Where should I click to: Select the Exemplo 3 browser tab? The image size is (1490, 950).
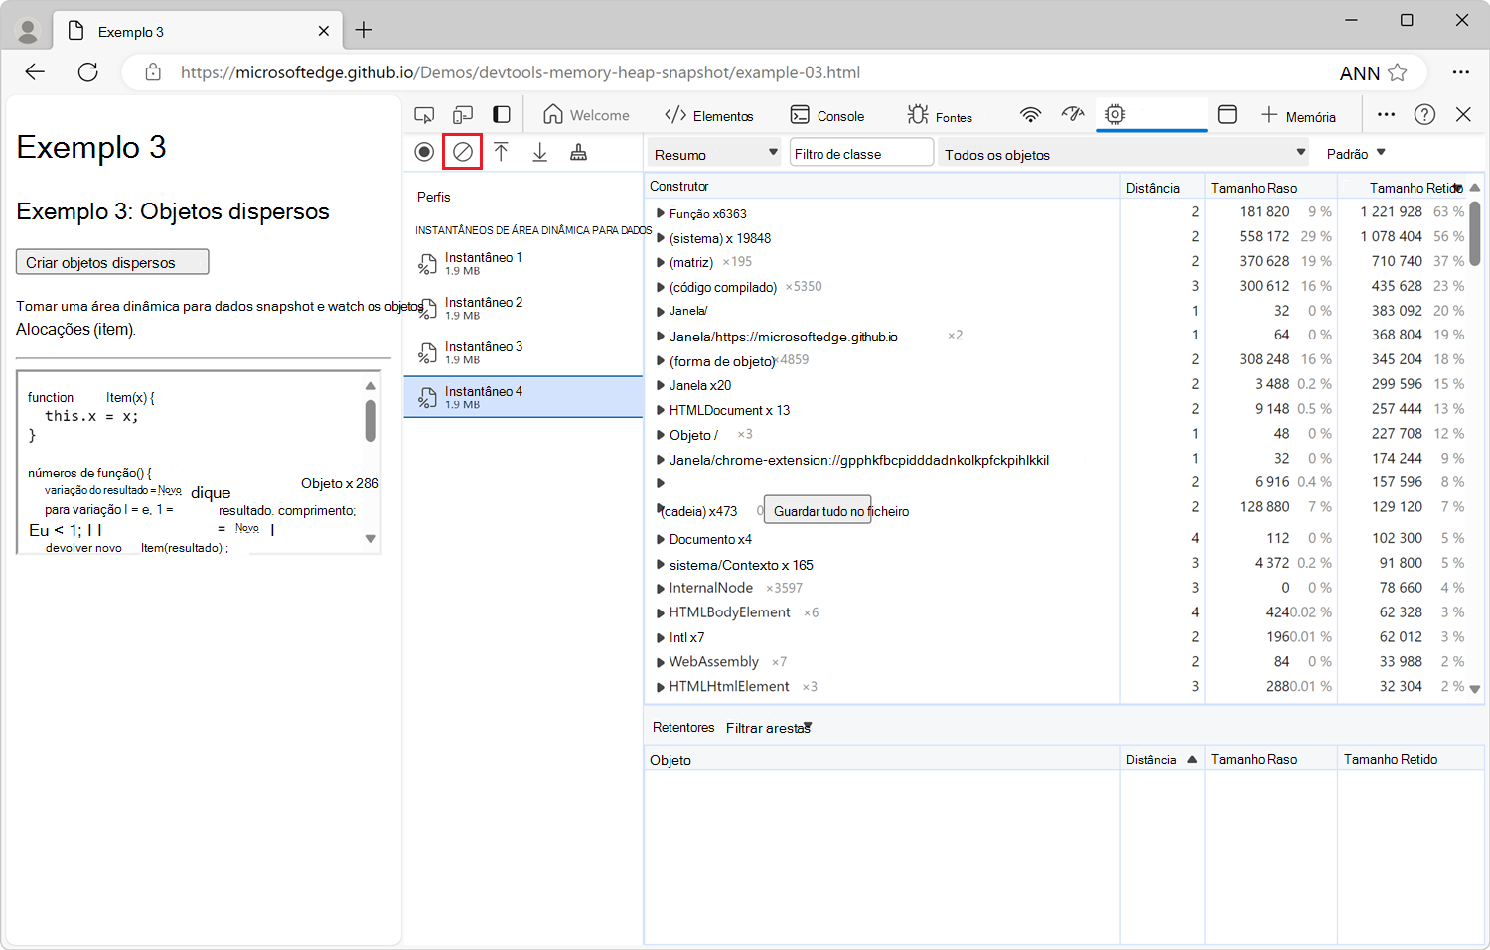coord(199,31)
